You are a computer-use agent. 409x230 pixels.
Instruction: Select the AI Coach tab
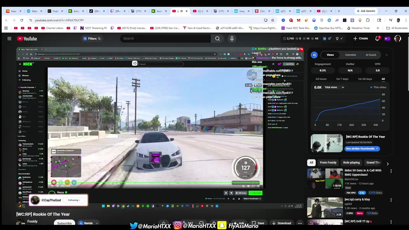coord(371,55)
